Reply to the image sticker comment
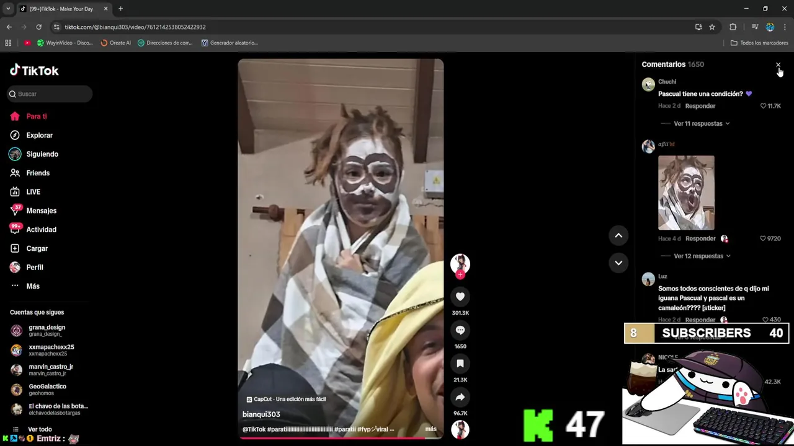This screenshot has height=446, width=794. (x=700, y=238)
